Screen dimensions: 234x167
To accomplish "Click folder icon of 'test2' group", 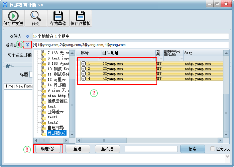I will [43, 123].
